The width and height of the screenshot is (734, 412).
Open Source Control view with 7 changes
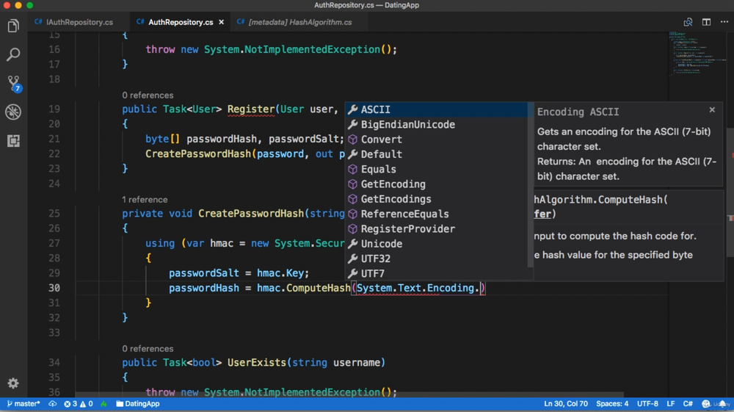(x=13, y=83)
